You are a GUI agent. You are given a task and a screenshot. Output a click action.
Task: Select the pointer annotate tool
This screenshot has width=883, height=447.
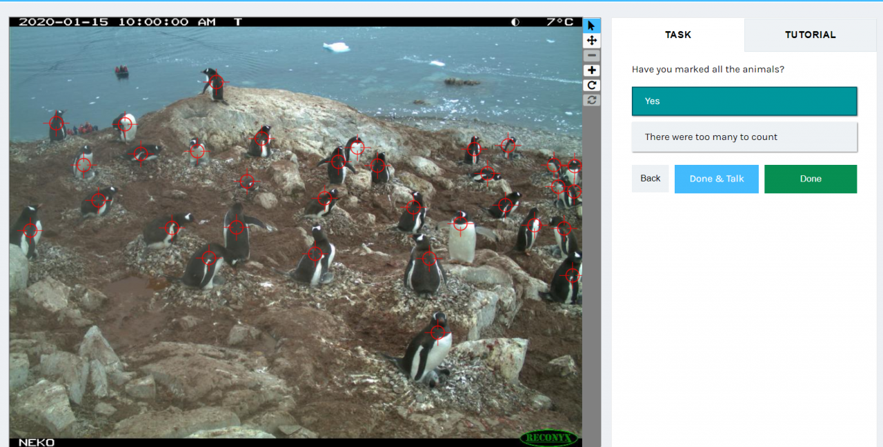click(x=592, y=26)
